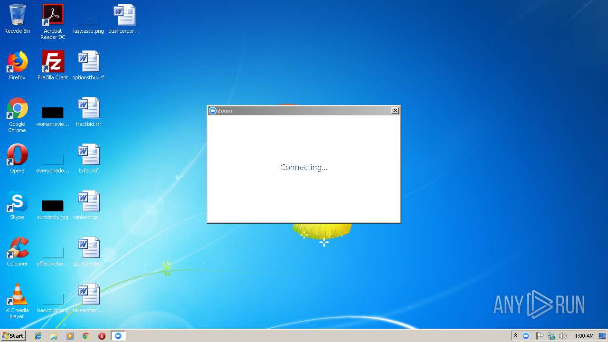The width and height of the screenshot is (608, 342).
Task: Click the Zoom window title bar
Action: [x=304, y=110]
